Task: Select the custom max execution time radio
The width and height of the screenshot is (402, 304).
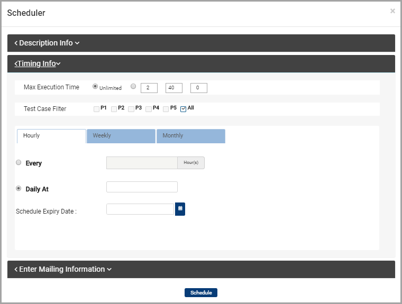Action: (133, 87)
